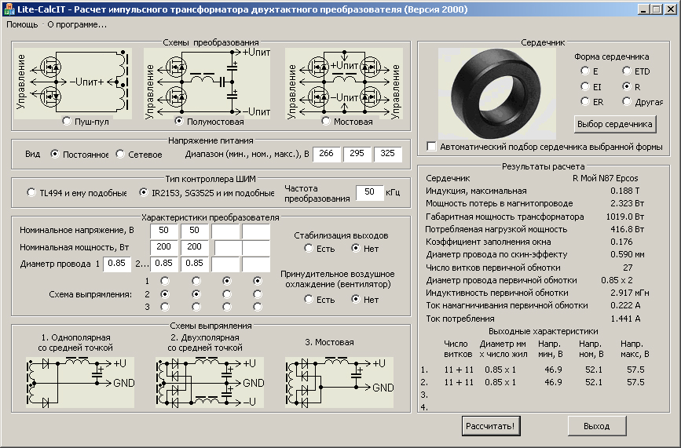This screenshot has height=448, width=681.
Task: Click the Выход button
Action: [597, 426]
